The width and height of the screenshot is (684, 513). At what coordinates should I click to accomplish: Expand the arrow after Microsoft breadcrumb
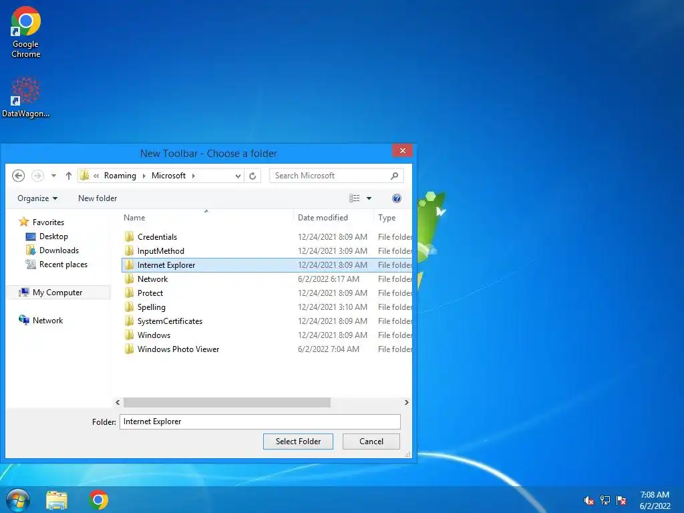point(193,176)
